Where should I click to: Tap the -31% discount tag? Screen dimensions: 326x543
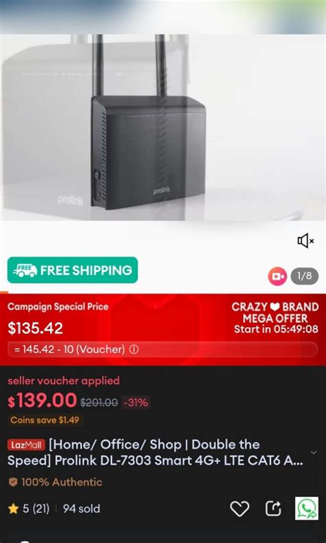pyautogui.click(x=135, y=402)
